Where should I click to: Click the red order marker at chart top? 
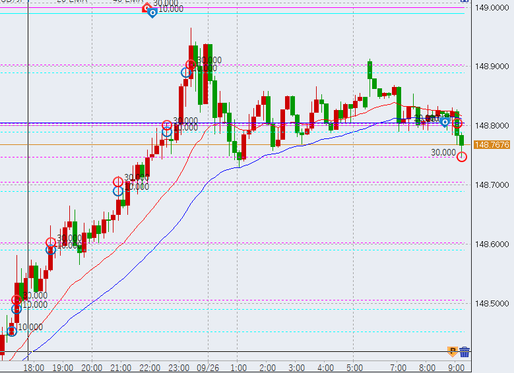pos(147,8)
